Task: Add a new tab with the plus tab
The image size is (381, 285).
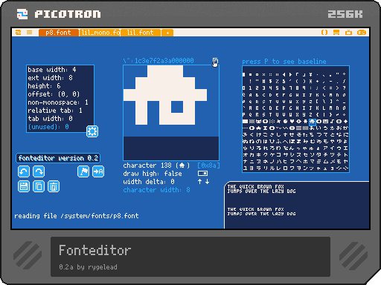Action: tap(167, 33)
